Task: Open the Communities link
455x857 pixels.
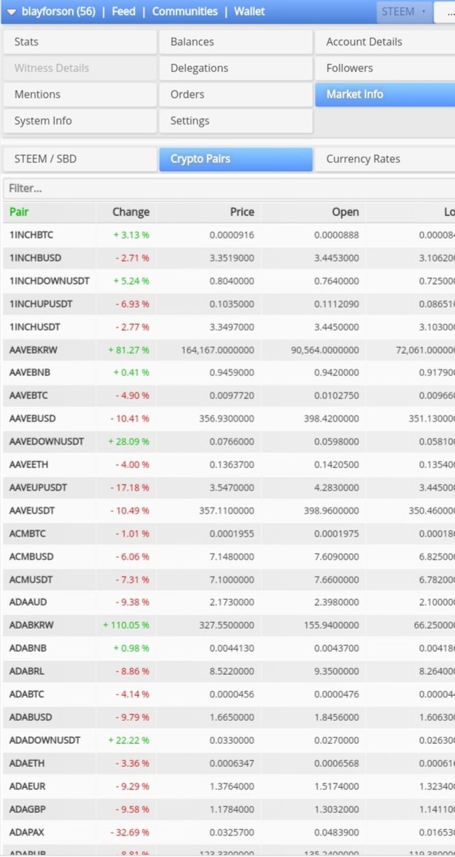Action: point(185,11)
